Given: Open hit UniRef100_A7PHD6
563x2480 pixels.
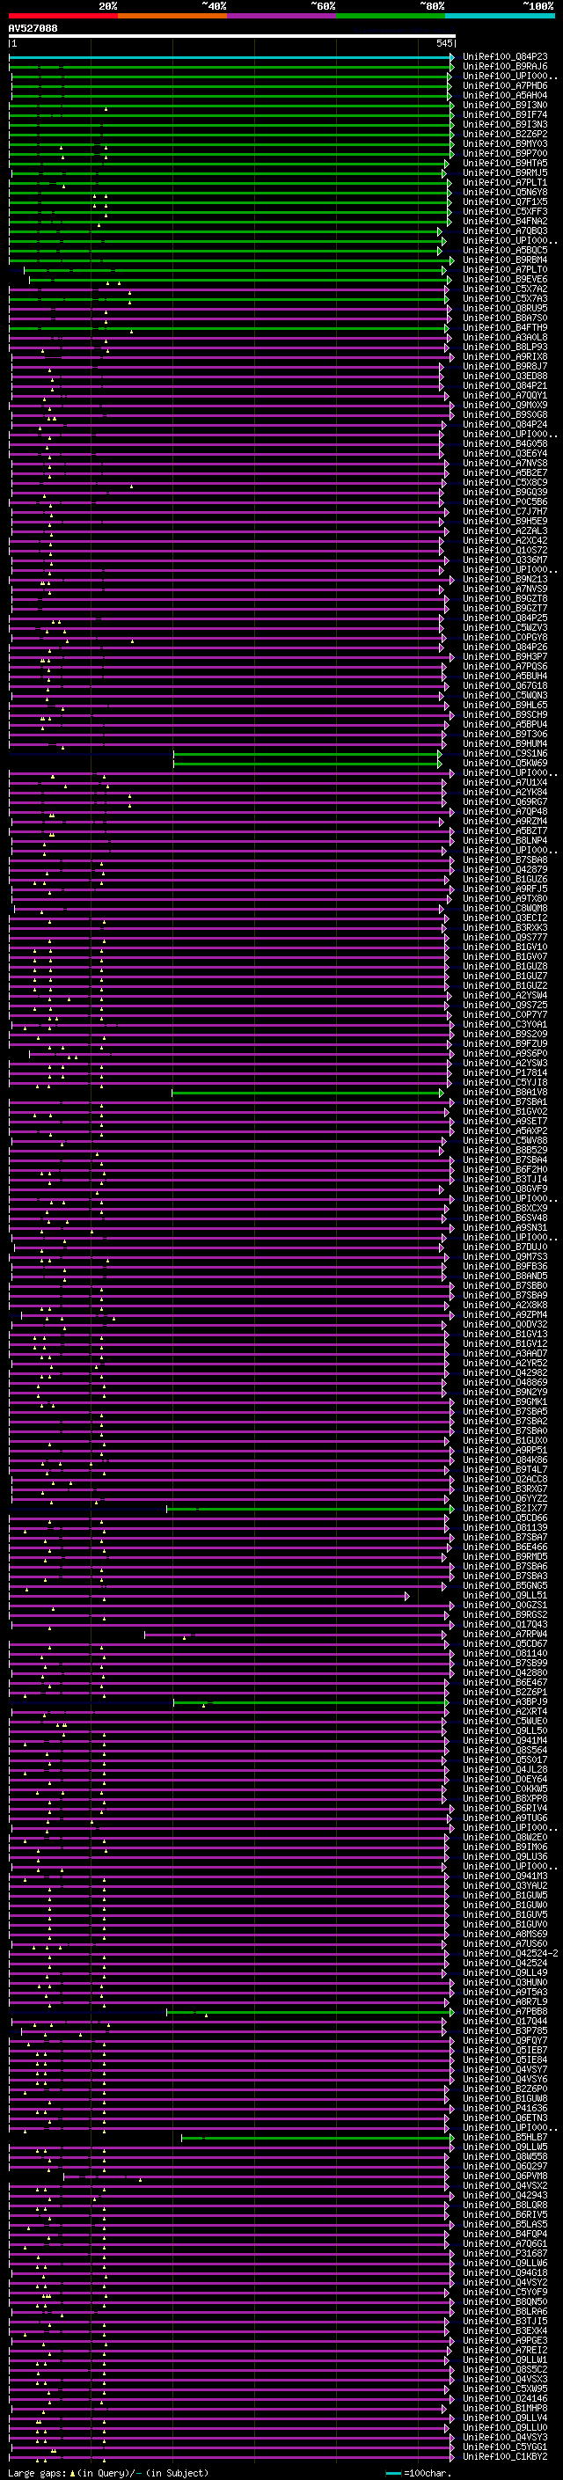Looking at the screenshot, I should click(x=505, y=86).
